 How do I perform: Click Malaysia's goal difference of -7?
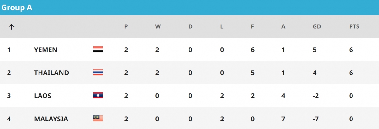coord(316,119)
